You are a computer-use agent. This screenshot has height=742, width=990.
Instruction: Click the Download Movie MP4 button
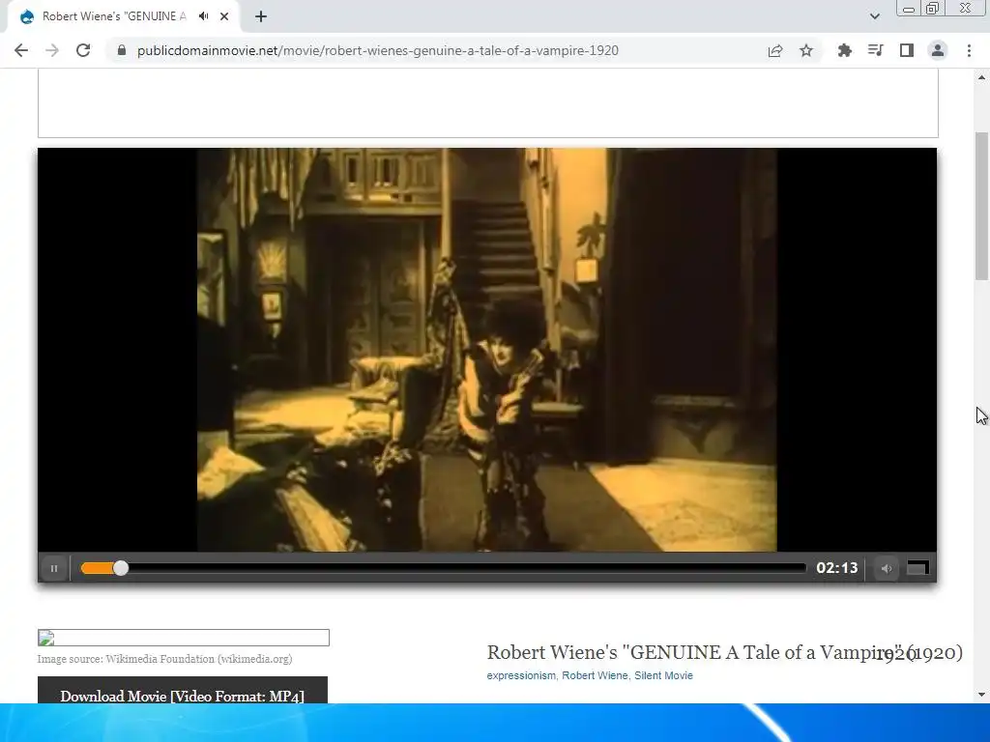click(x=183, y=690)
